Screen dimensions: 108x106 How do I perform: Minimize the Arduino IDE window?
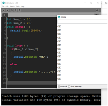click(x=85, y=3)
